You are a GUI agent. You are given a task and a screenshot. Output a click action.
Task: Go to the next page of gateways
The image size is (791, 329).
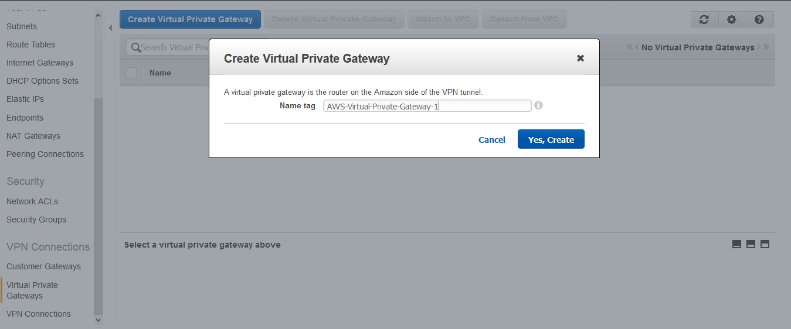(x=758, y=47)
